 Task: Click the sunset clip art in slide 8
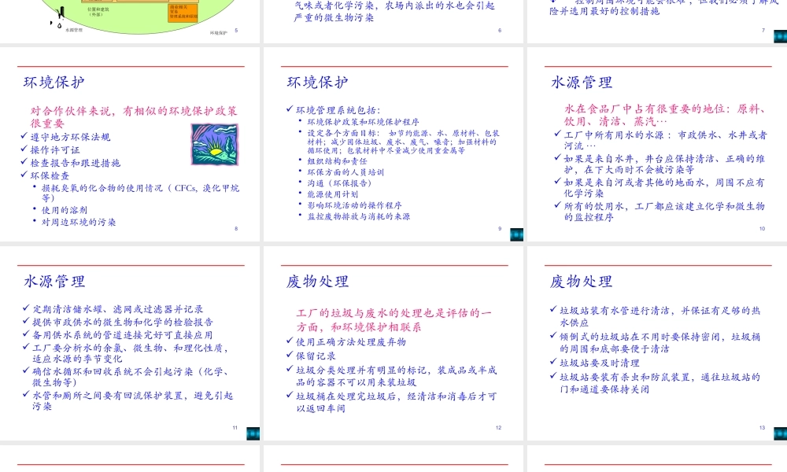point(215,145)
